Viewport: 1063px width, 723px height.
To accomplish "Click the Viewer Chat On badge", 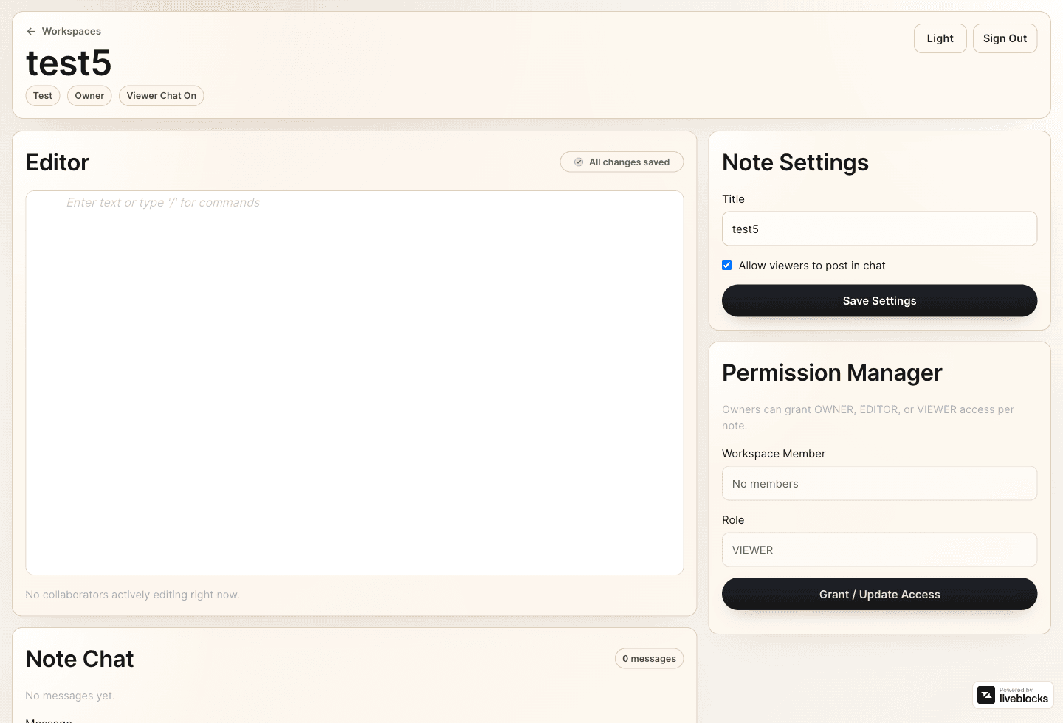I will click(x=161, y=95).
